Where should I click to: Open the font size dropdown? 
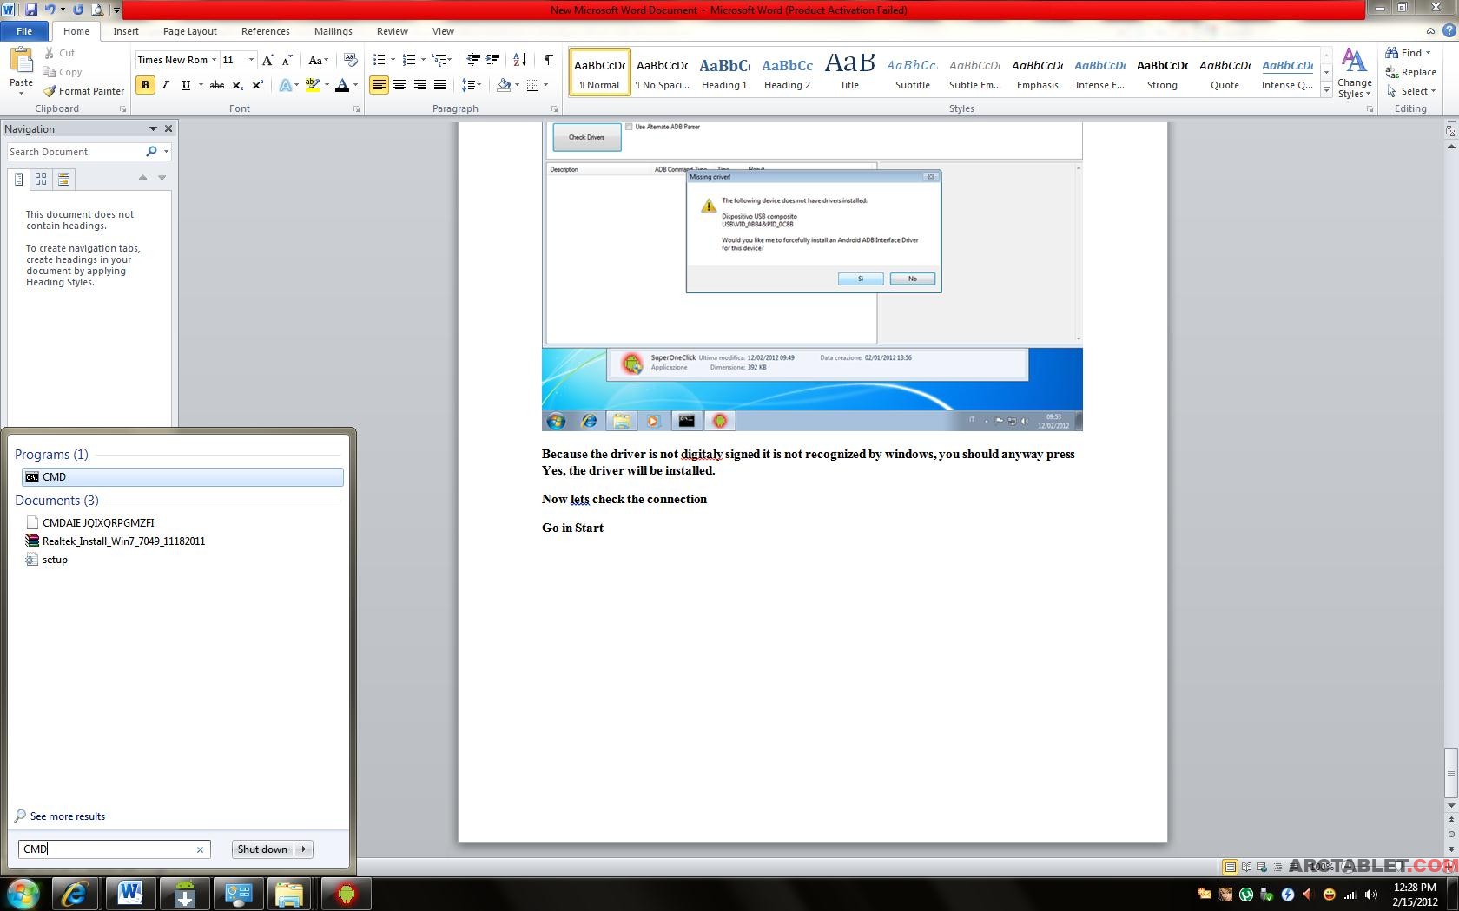pos(251,60)
